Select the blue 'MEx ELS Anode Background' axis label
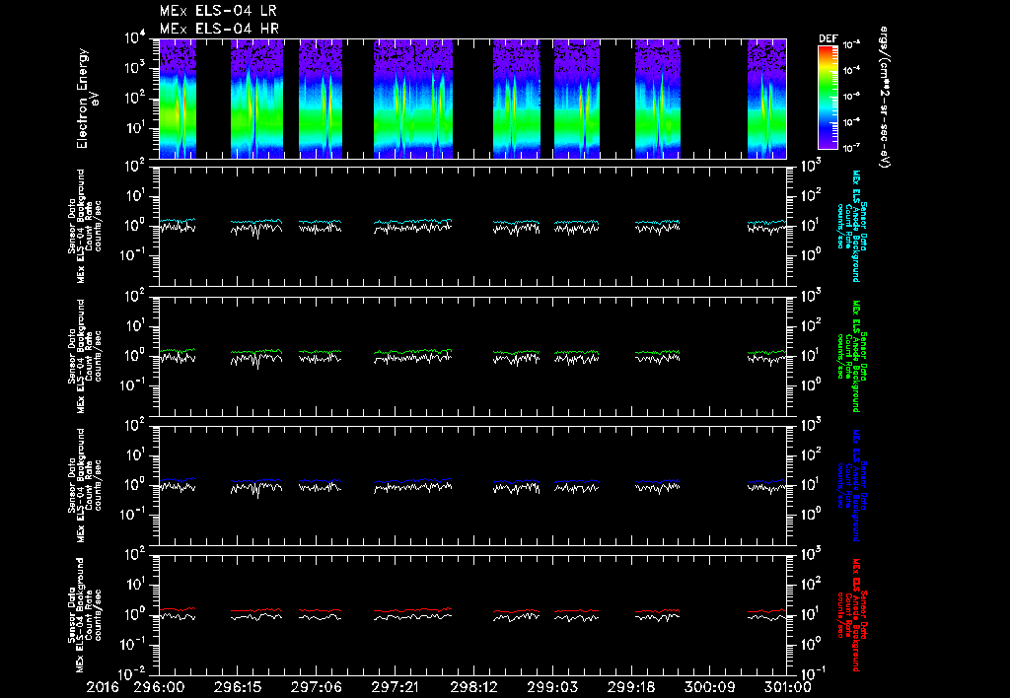This screenshot has height=698, width=1010. 856,485
